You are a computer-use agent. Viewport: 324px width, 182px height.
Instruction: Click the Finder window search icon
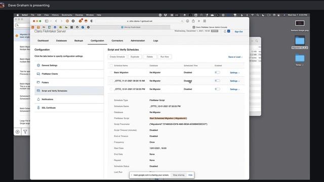tap(257, 41)
